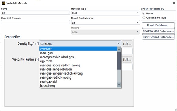This screenshot has height=111, width=177.
Task: Click density list scrollbar up arrow
Action: pyautogui.click(x=119, y=49)
